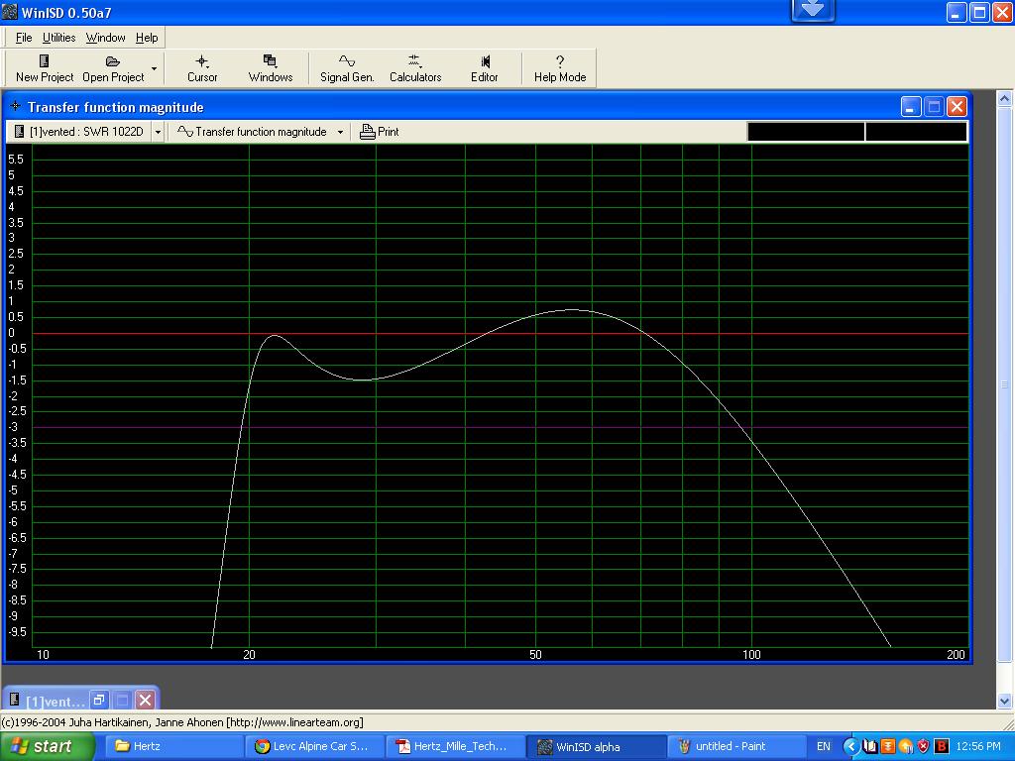This screenshot has width=1015, height=761.
Task: Launch the Signal Gen. tool
Action: pos(347,68)
